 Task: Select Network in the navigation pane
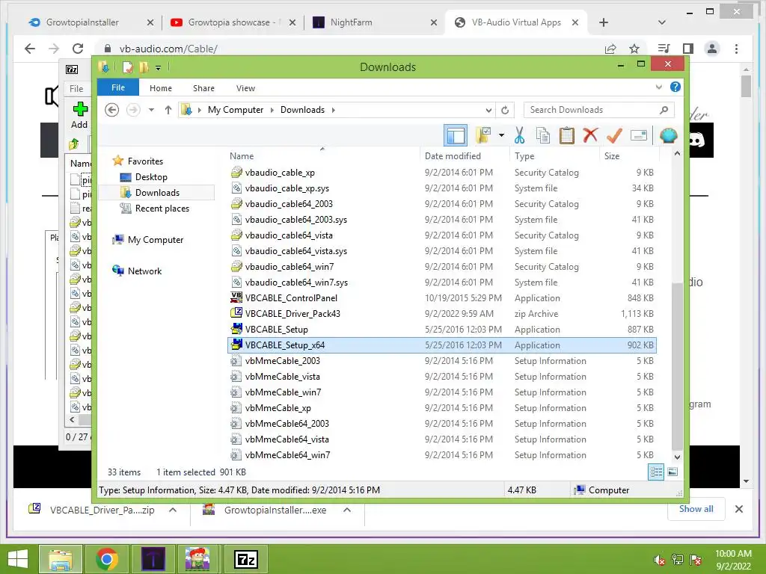(x=144, y=271)
